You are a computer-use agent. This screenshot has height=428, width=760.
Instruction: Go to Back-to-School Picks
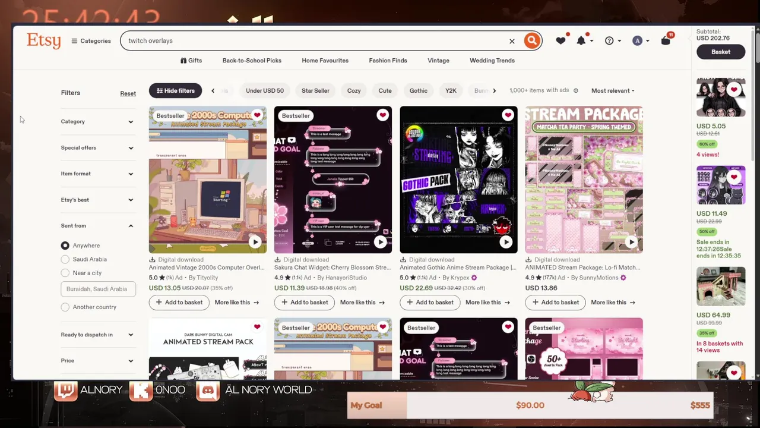[x=252, y=61]
